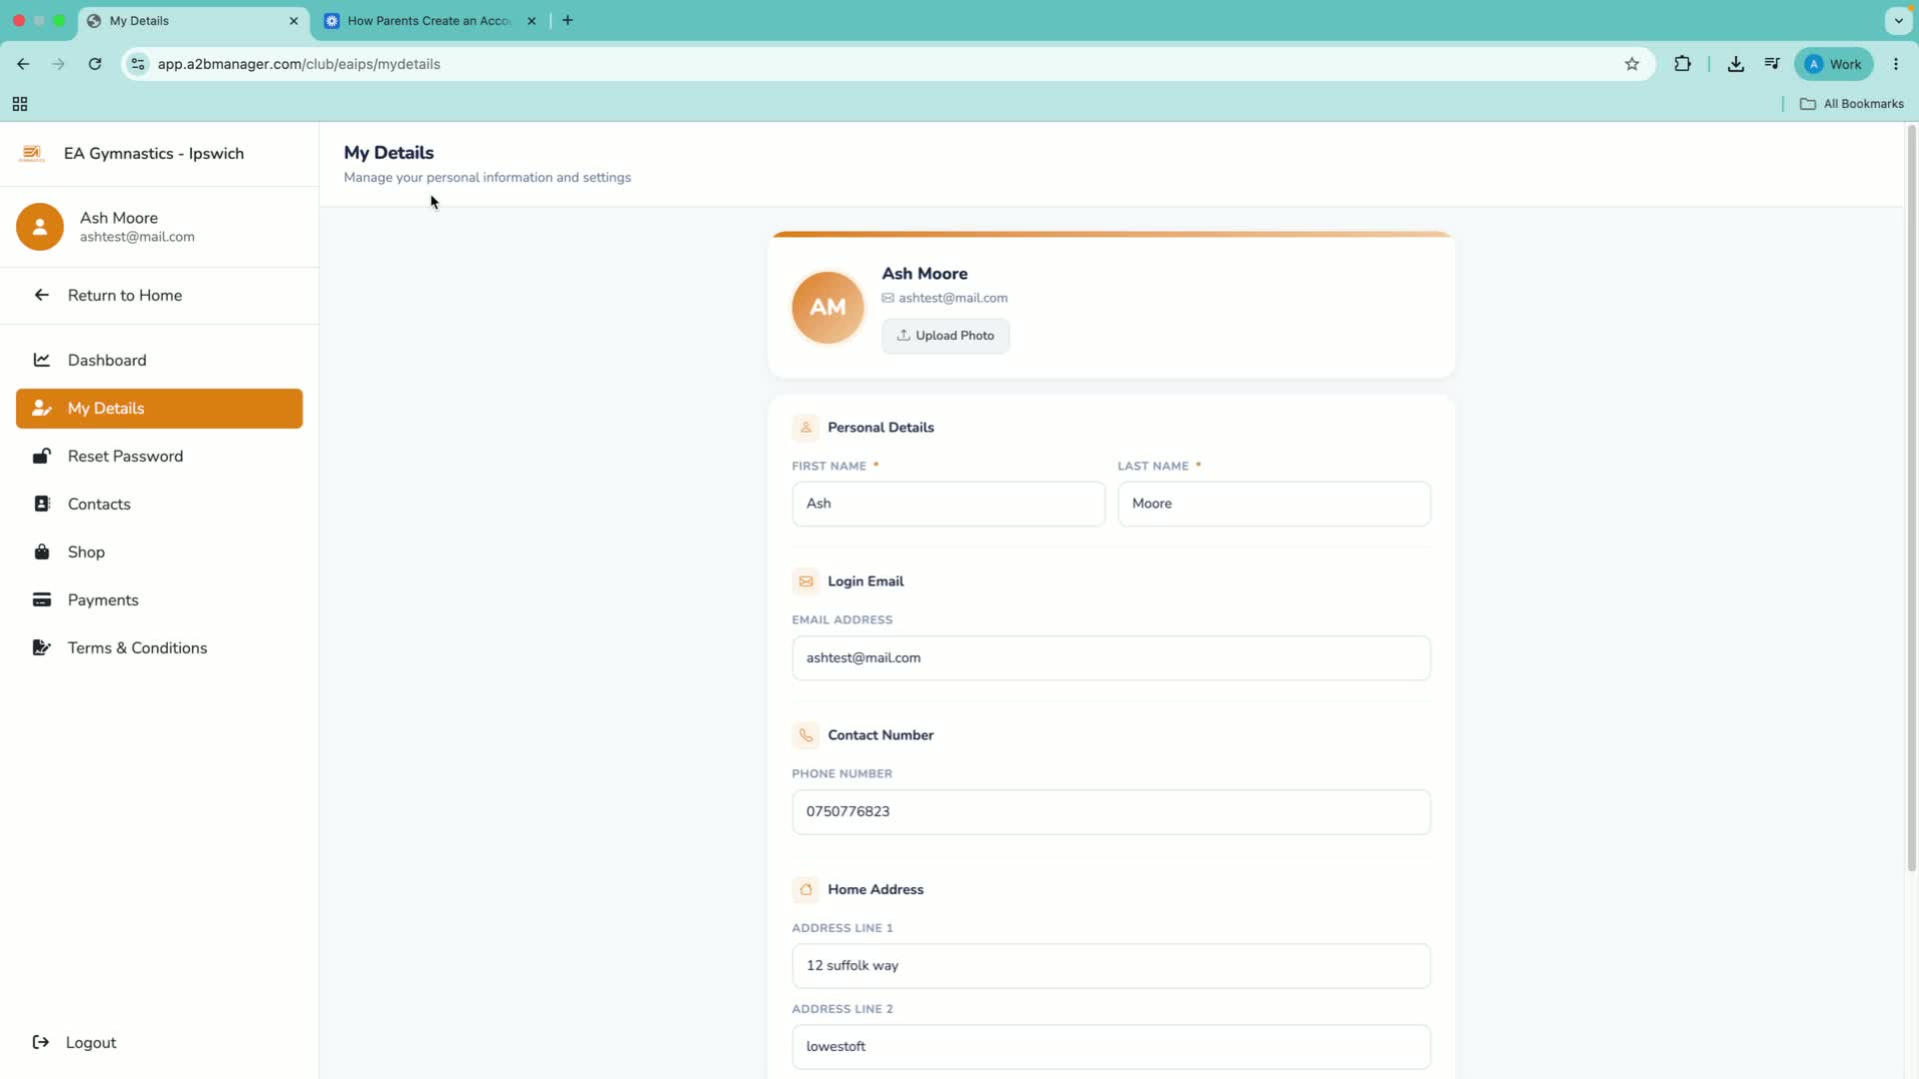Expand the browser tab search chevron
The width and height of the screenshot is (1919, 1079).
pos(1899,20)
